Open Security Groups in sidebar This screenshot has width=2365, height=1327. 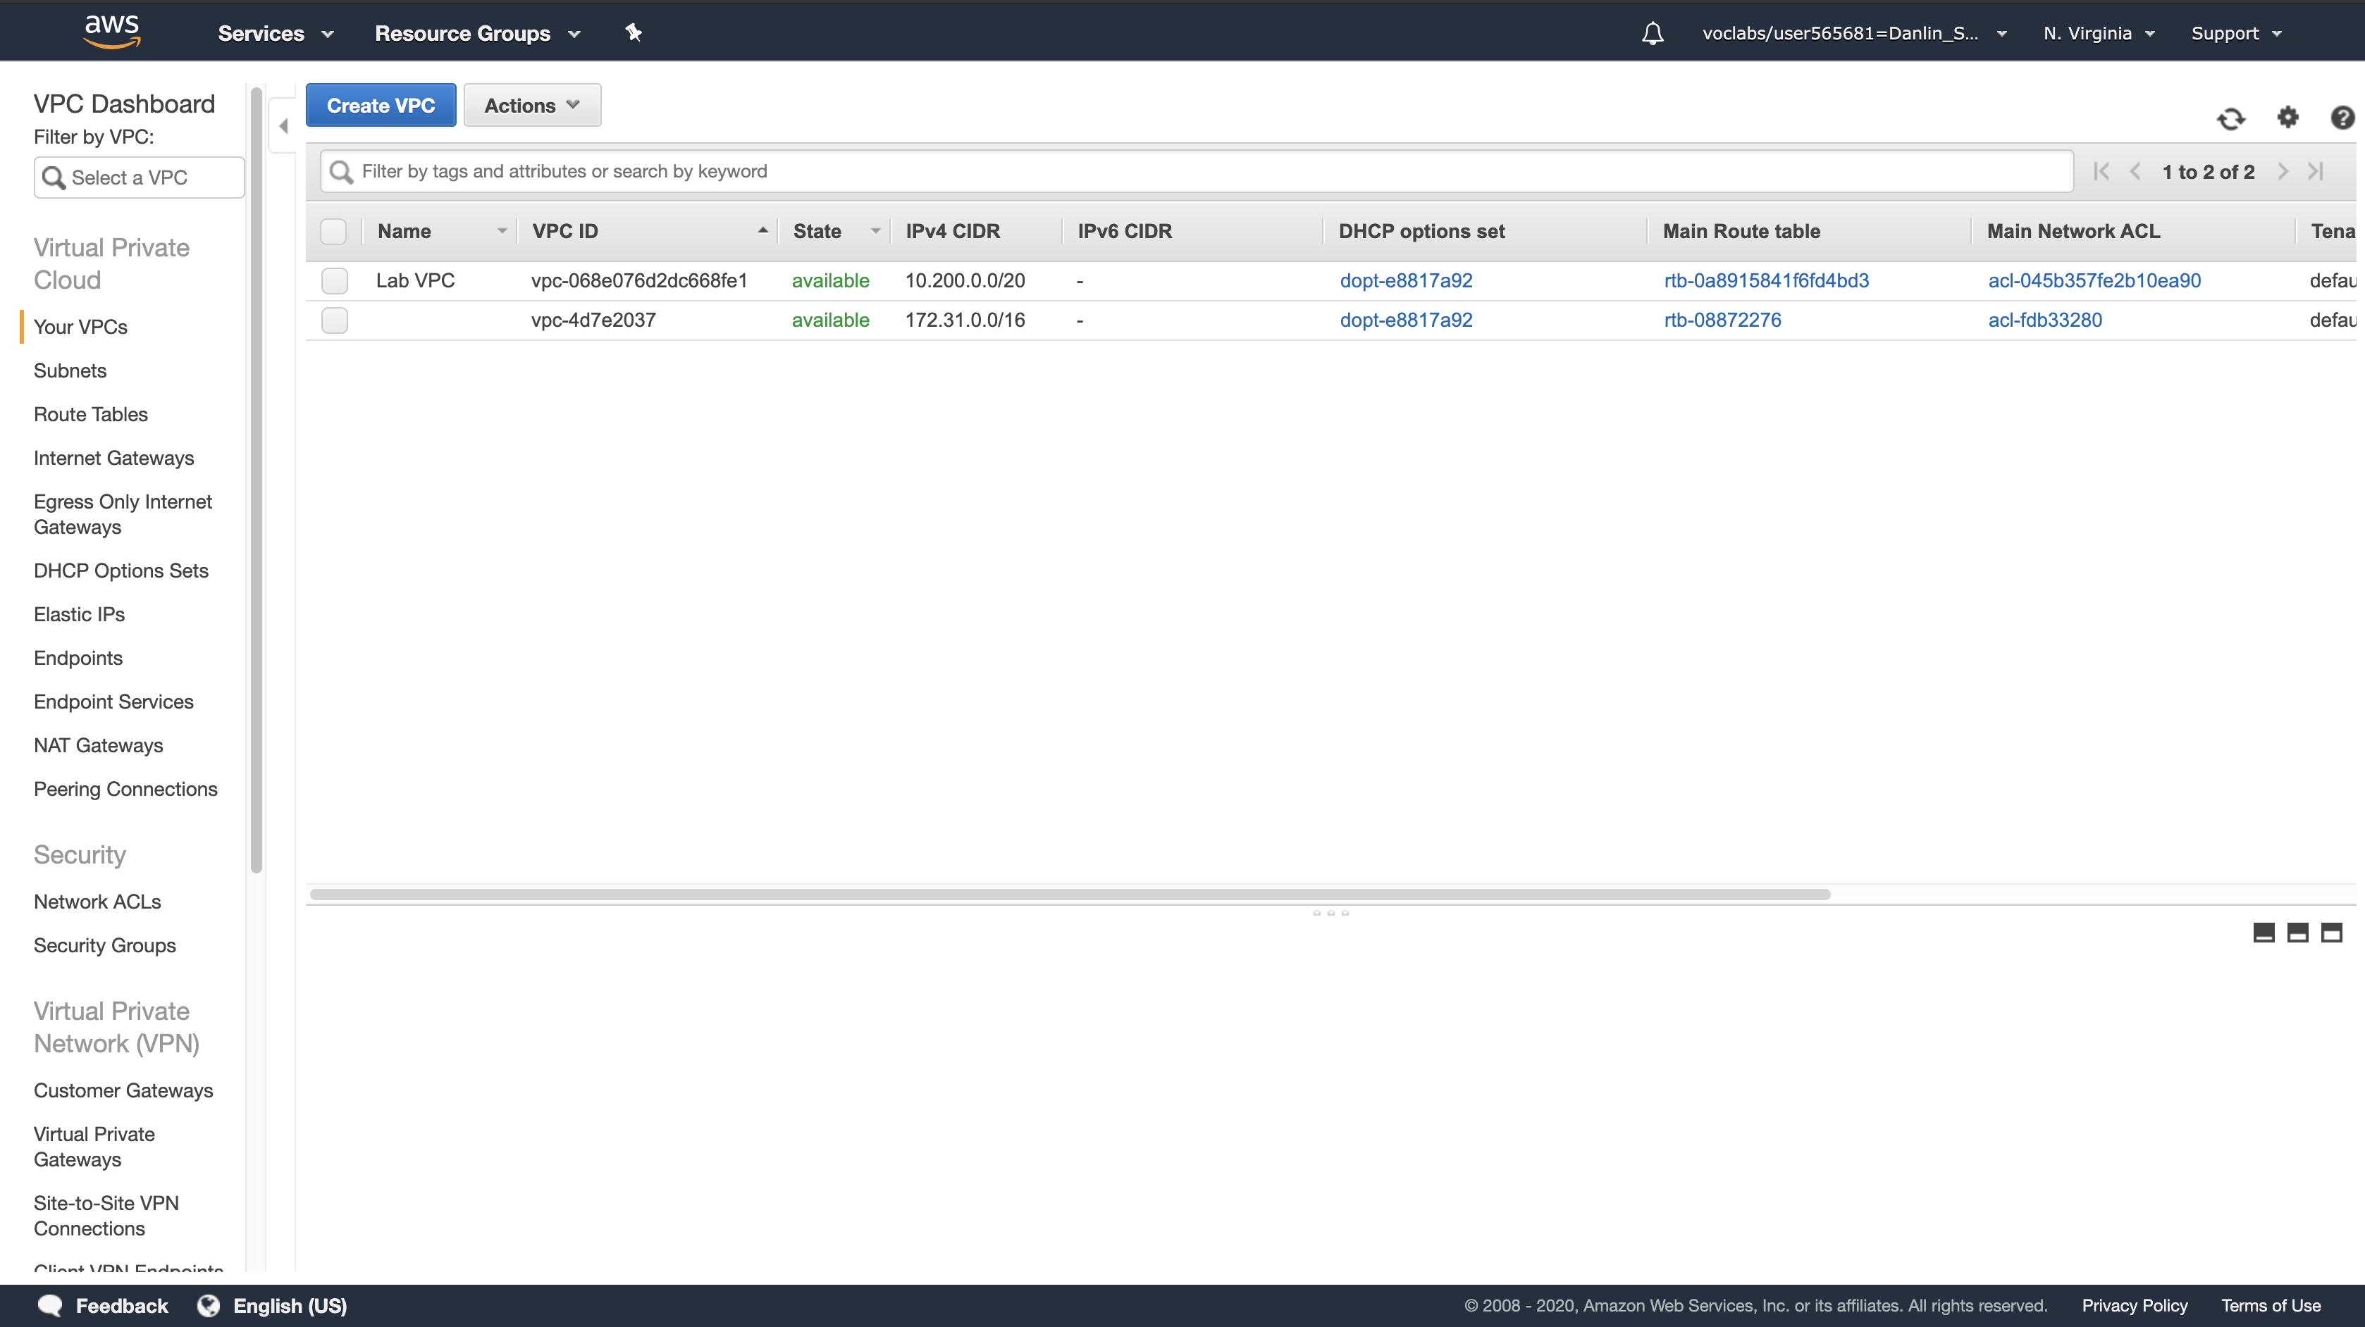105,945
